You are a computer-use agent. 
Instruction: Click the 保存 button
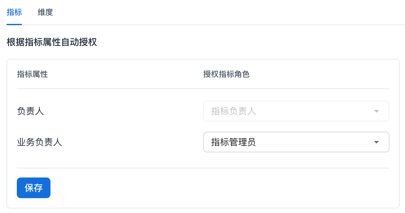click(34, 188)
